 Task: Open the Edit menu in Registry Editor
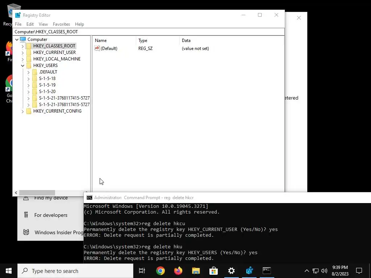coord(30,24)
